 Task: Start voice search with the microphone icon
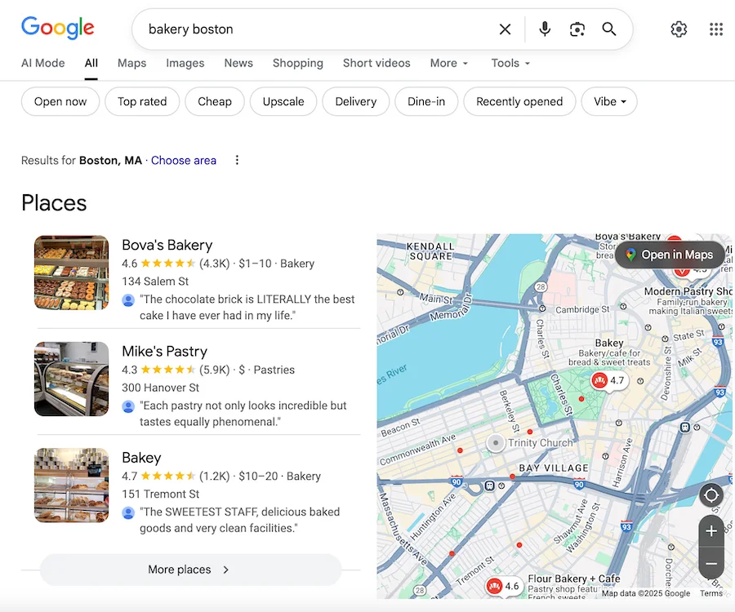544,29
